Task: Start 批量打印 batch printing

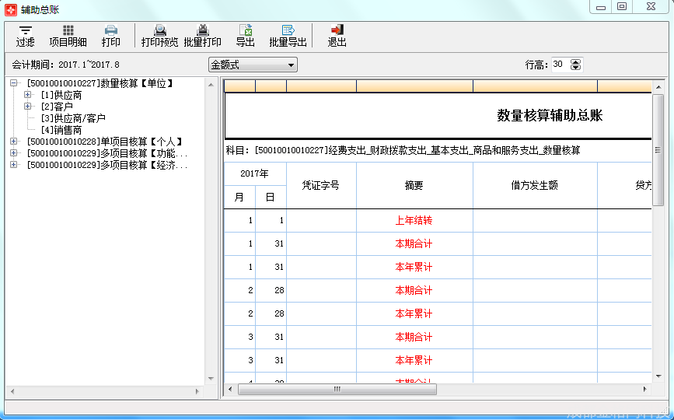Action: pos(202,36)
